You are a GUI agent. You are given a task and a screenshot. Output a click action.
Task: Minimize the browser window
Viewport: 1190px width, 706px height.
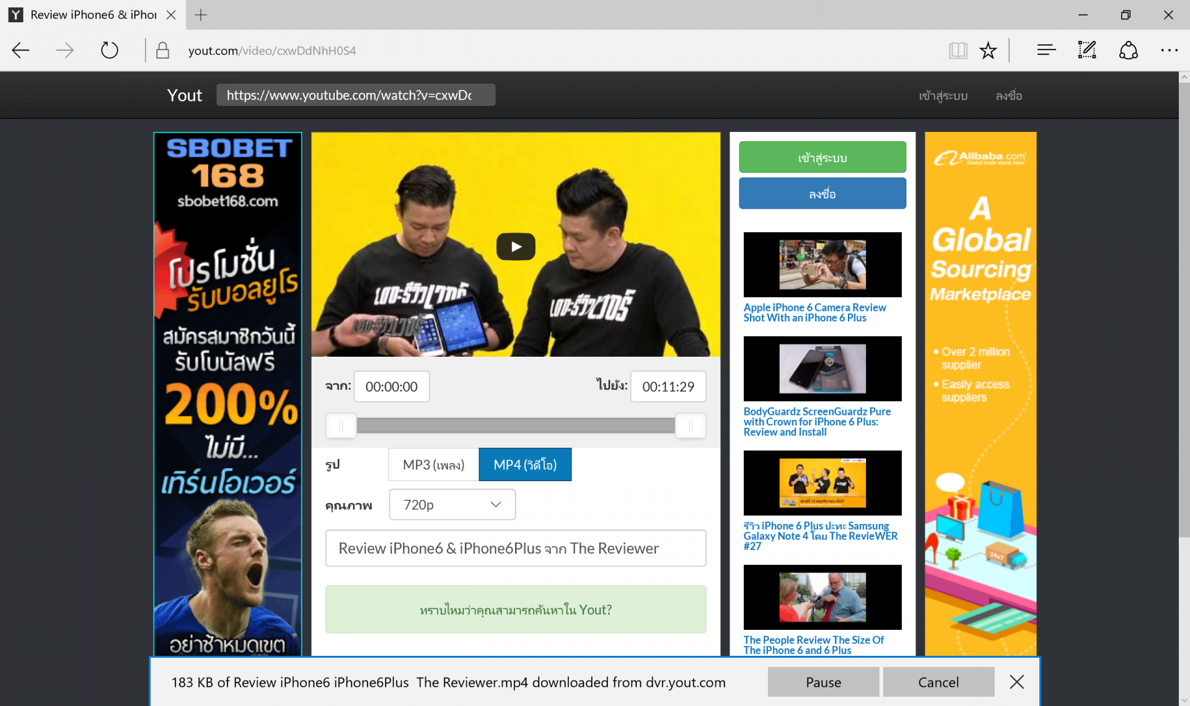tap(1083, 15)
